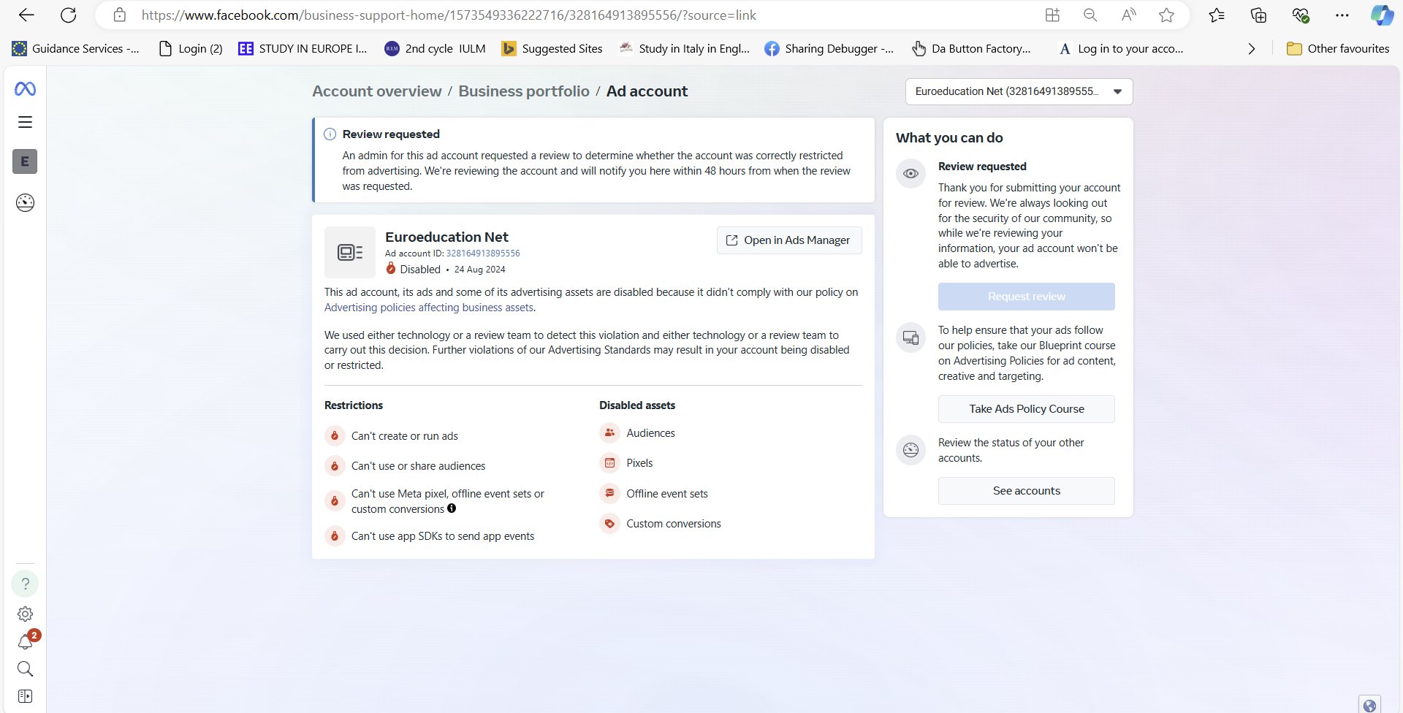Click the search magnifier in sidebar
Screen dimensions: 1403x713
click(25, 669)
